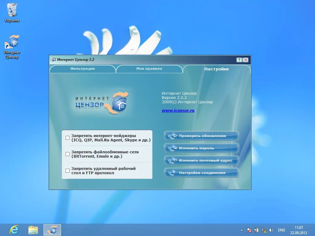
Task: Open the Мои правила tab
Action: [149, 69]
